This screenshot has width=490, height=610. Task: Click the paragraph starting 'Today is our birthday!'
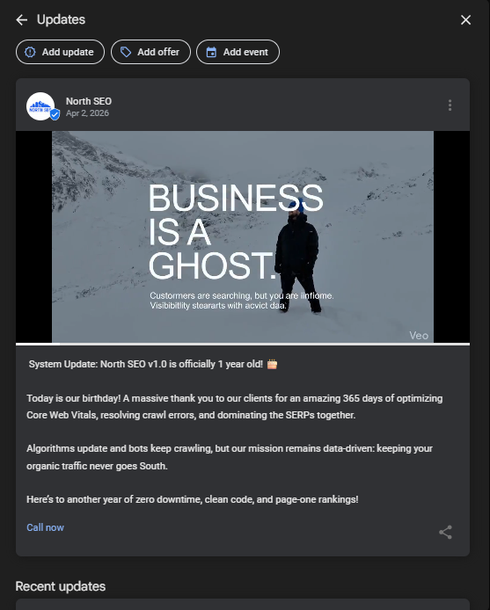tap(235, 407)
